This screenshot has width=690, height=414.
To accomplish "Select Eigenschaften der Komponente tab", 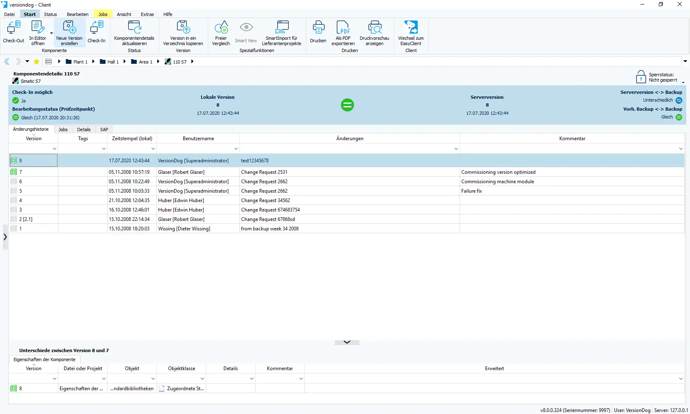I will [x=44, y=359].
